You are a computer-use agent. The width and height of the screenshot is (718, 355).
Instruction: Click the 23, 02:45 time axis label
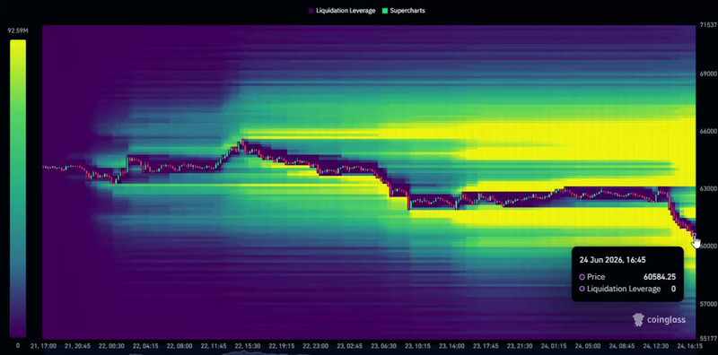[x=349, y=346]
